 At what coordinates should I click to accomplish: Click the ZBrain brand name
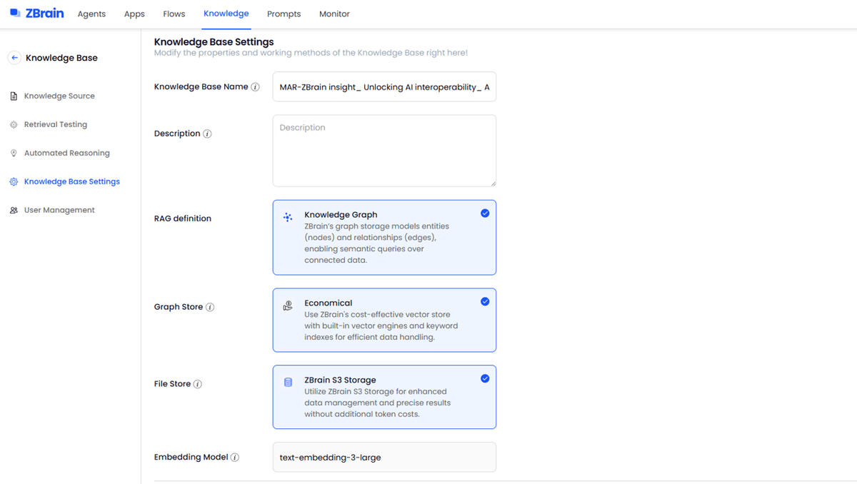44,14
